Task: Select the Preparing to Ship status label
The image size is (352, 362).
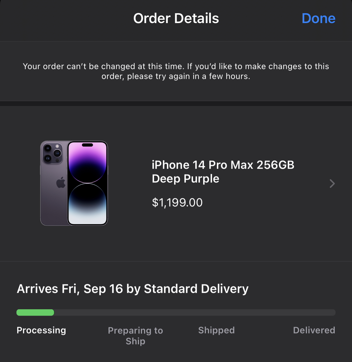Action: pos(135,336)
